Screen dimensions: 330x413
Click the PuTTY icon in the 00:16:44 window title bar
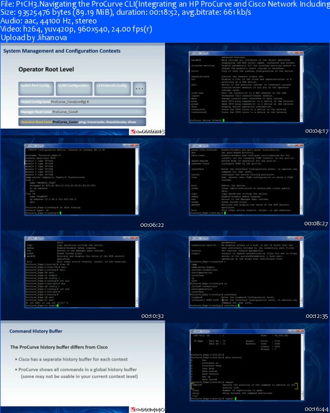192,331
